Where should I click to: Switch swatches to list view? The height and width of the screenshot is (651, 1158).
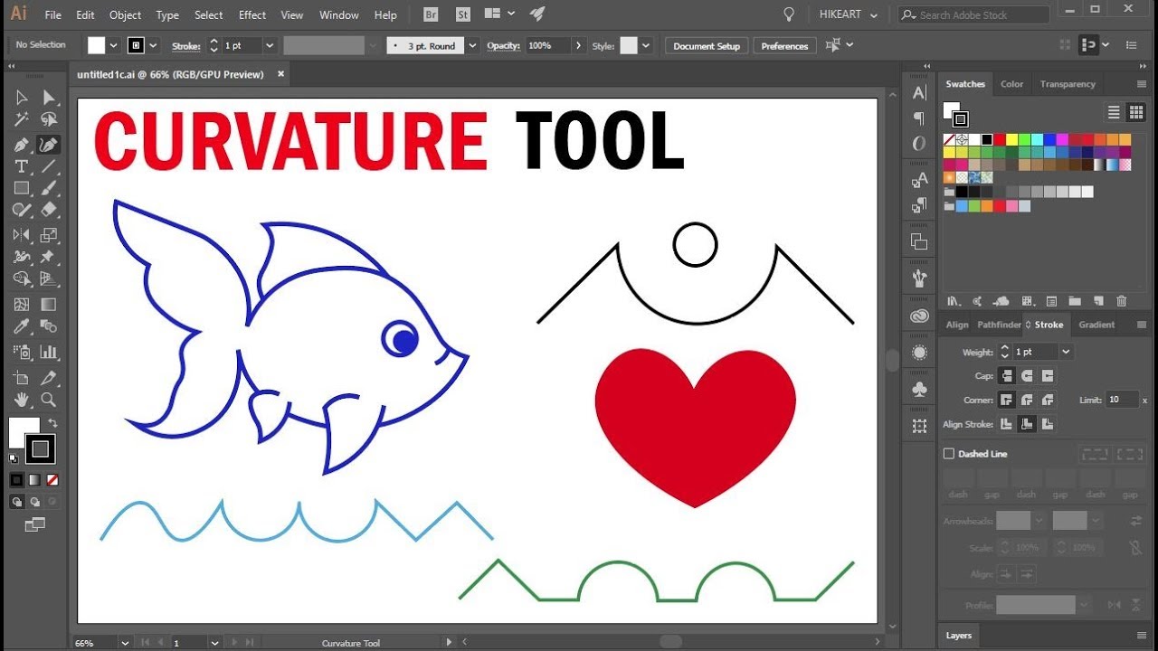pyautogui.click(x=1114, y=112)
